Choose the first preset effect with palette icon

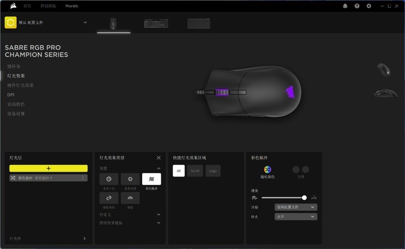coord(109,179)
